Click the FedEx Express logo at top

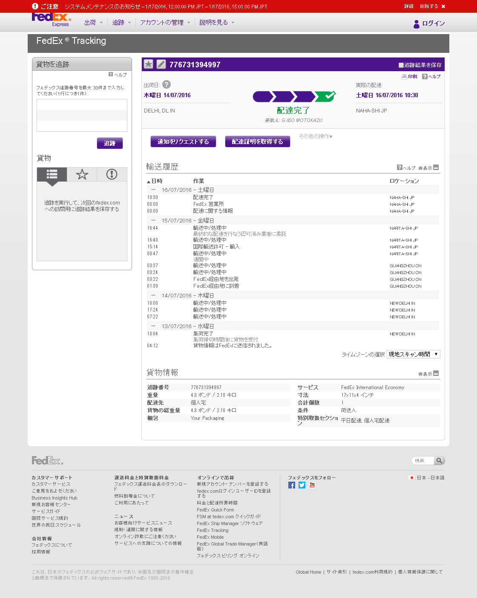52,20
